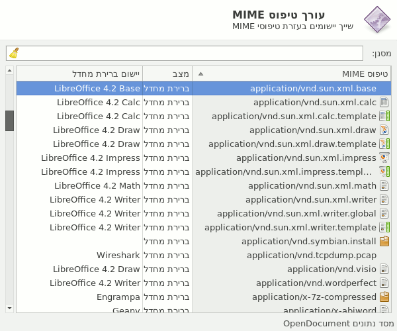
Task: Click the package icon for application/vnd.symbian.install
Action: [x=384, y=242]
